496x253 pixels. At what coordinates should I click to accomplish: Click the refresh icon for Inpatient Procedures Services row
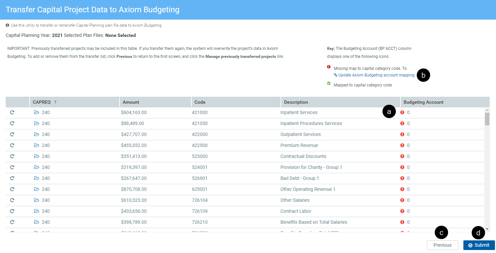(12, 123)
